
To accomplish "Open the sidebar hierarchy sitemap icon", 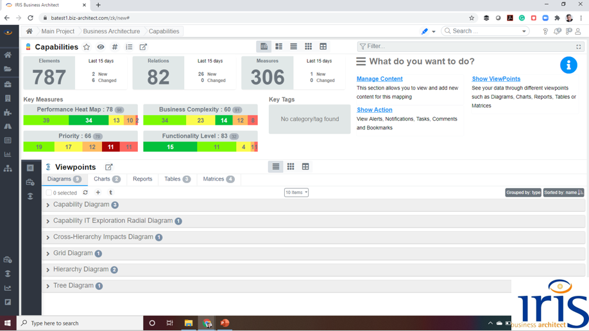I will pyautogui.click(x=8, y=168).
